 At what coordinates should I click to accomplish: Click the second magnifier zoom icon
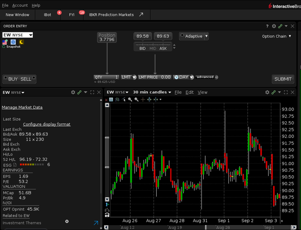click(136, 100)
